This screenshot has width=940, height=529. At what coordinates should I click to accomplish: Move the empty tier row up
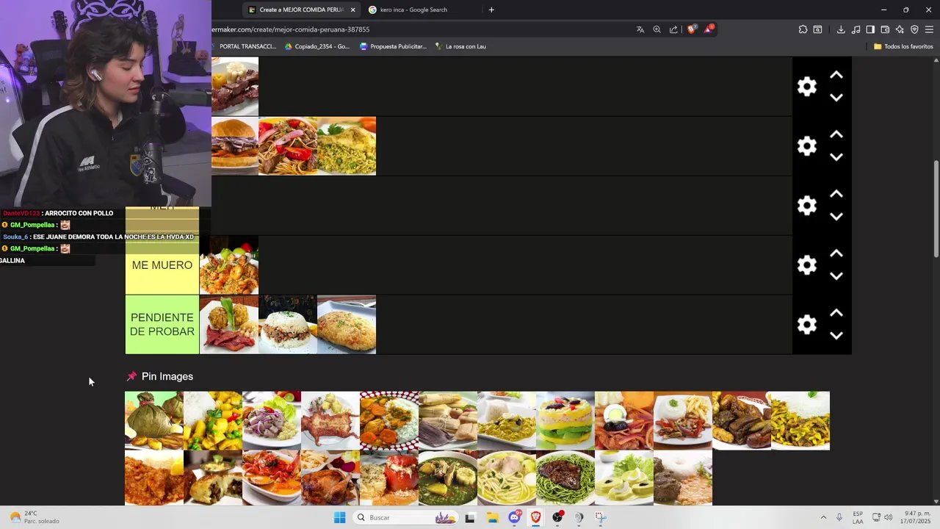pos(836,194)
